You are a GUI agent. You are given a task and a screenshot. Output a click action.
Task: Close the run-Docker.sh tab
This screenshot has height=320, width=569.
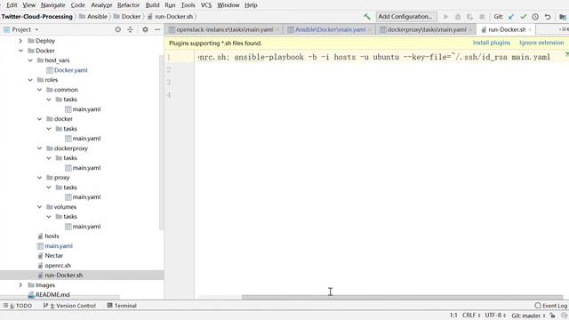pos(530,29)
